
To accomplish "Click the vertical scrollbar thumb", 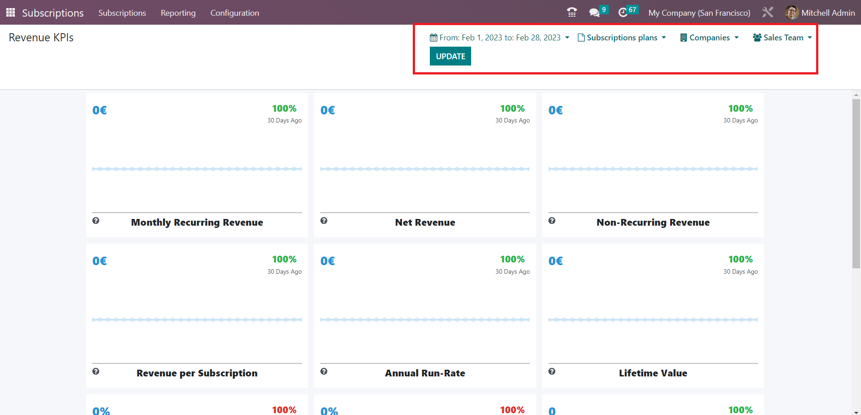I will point(856,184).
